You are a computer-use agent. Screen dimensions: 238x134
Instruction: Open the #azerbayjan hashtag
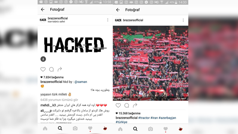click(167, 118)
